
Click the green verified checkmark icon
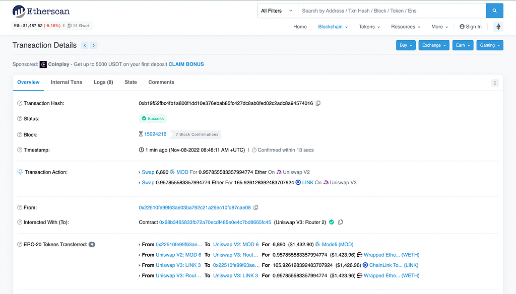(x=332, y=223)
